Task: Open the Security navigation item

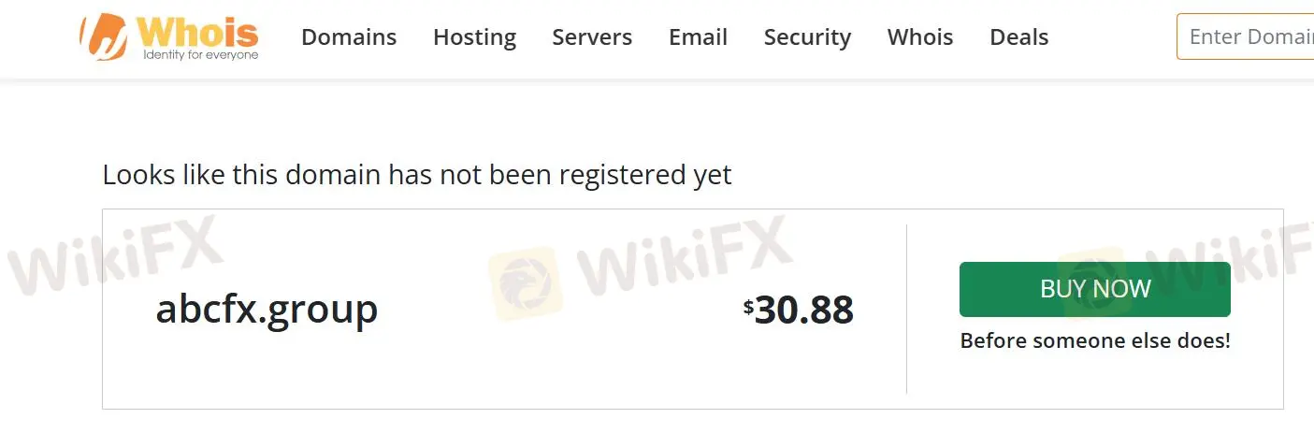Action: (807, 37)
